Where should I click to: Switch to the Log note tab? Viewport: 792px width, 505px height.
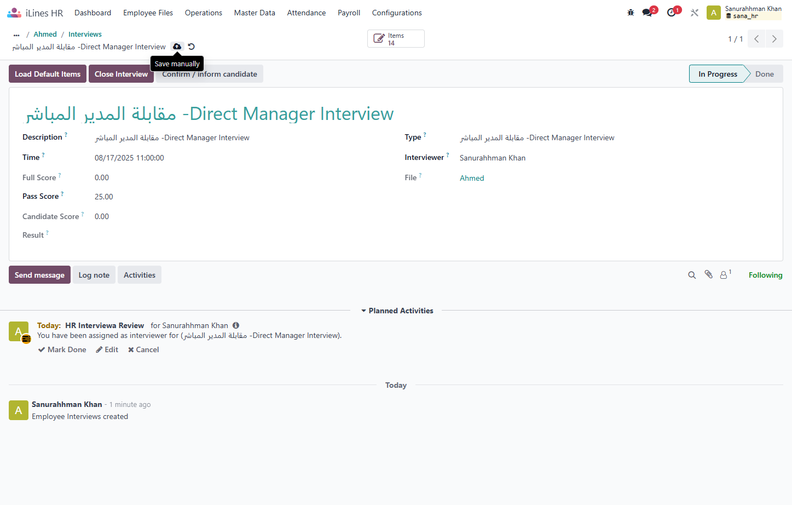pyautogui.click(x=94, y=275)
